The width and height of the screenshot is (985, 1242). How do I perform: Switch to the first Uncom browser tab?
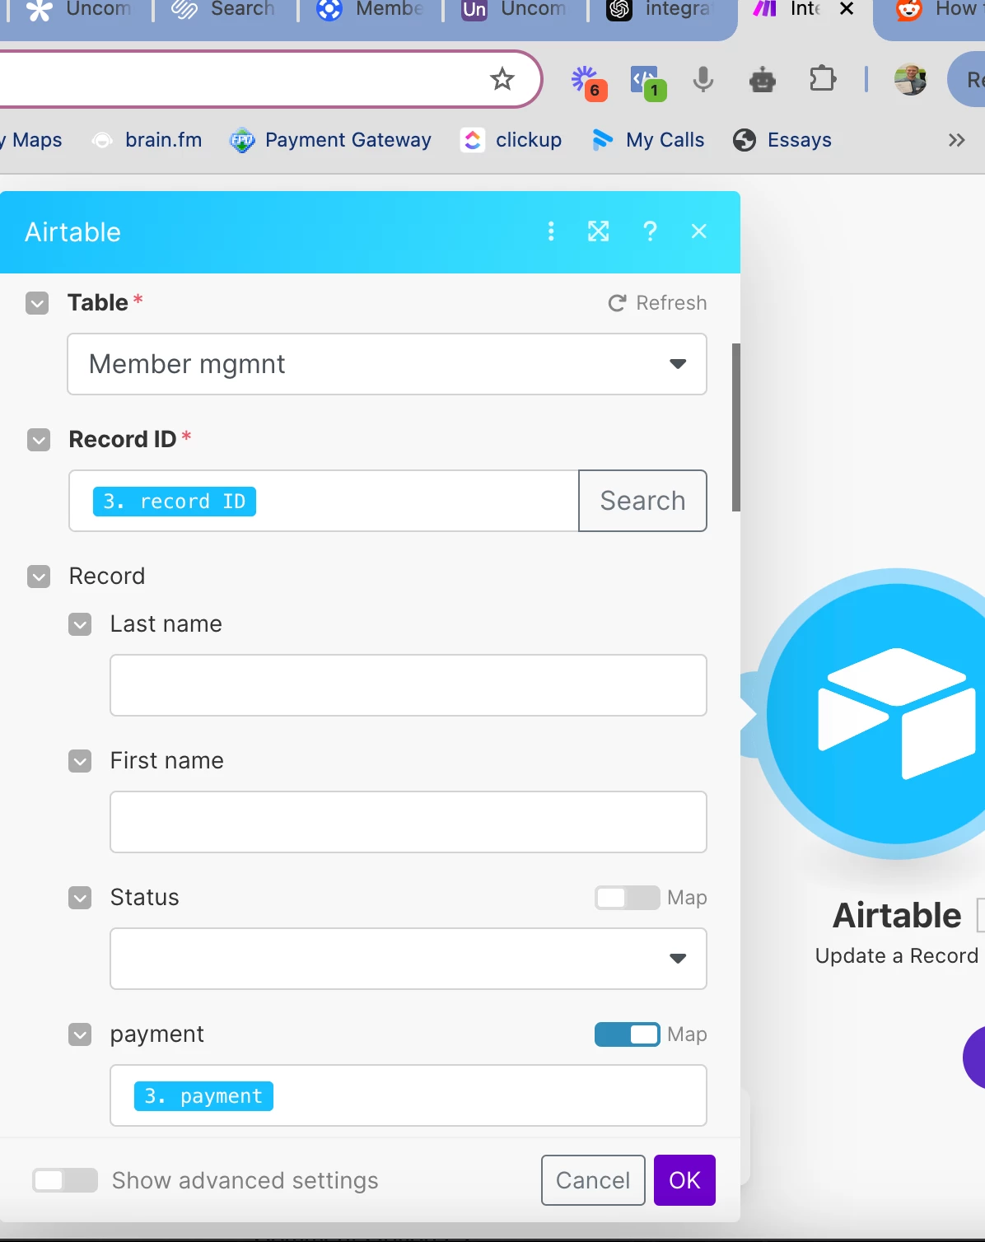click(78, 10)
